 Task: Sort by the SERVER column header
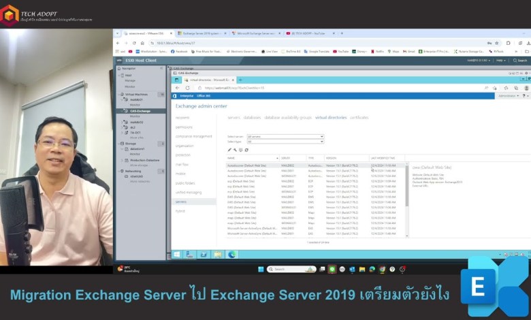[293, 158]
